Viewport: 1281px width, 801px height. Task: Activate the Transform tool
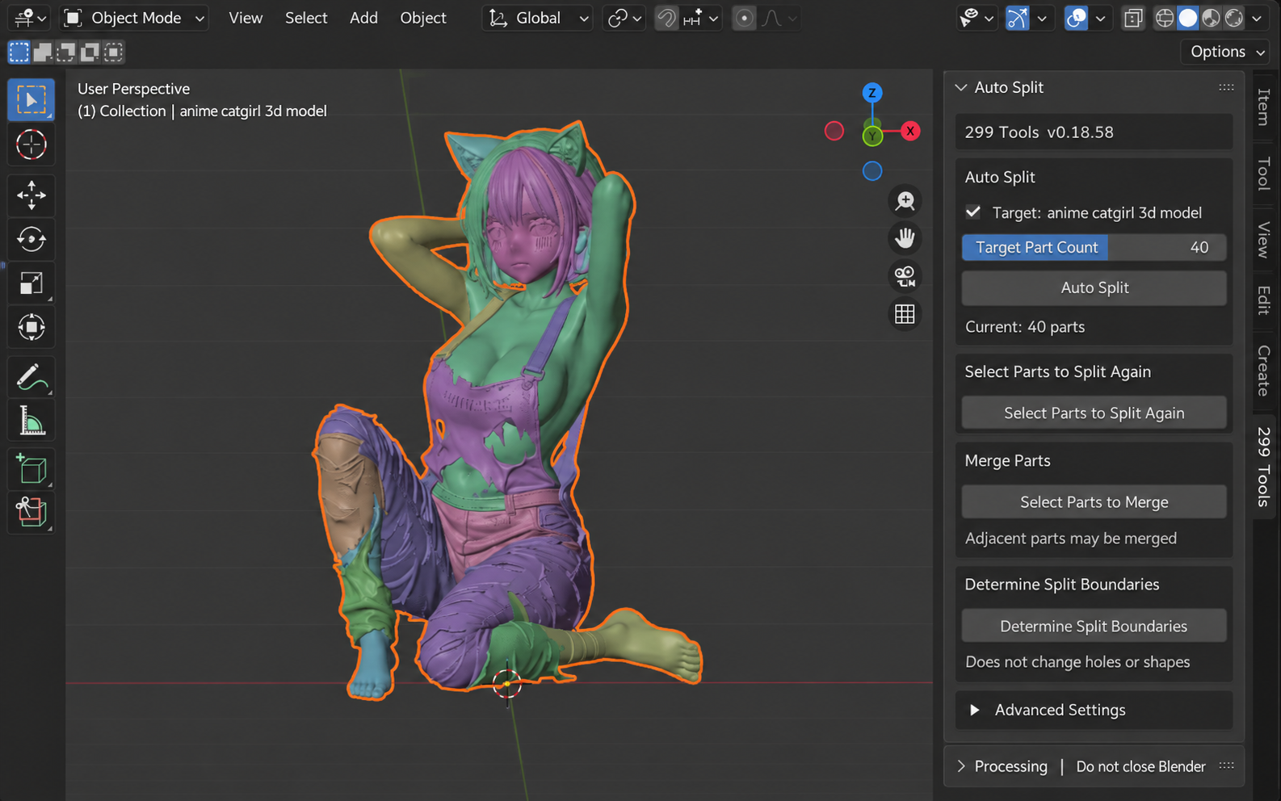tap(31, 327)
